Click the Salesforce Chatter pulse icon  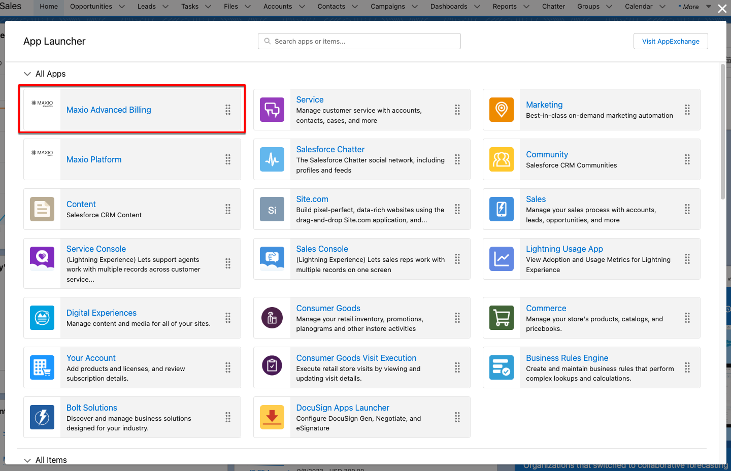[x=272, y=159]
